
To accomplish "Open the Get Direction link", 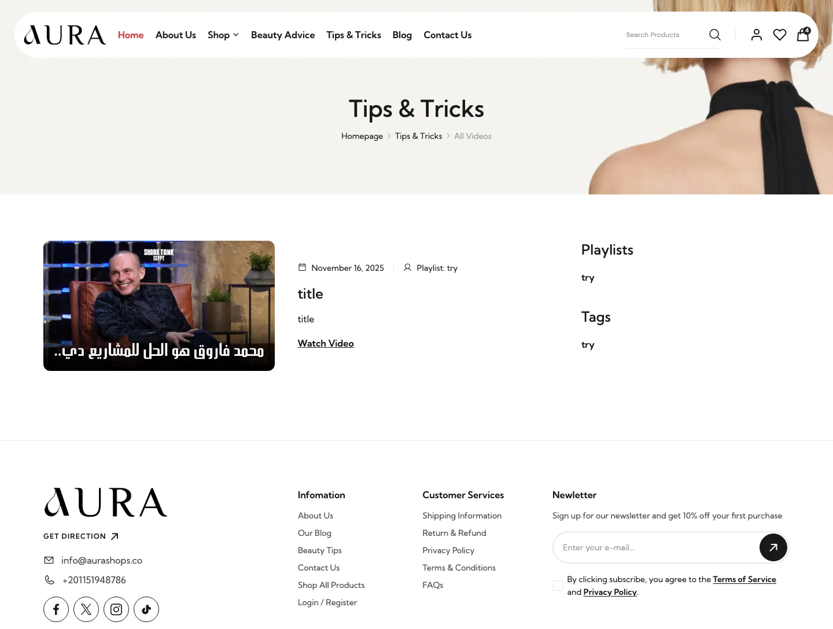I will [x=81, y=536].
